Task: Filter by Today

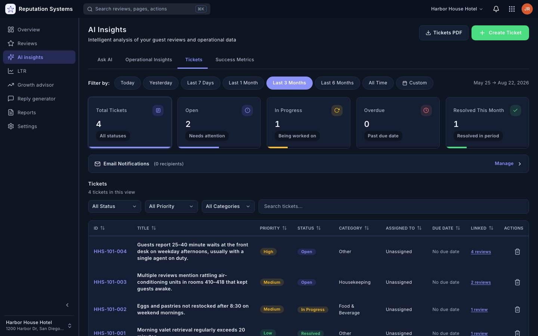Action: click(127, 83)
